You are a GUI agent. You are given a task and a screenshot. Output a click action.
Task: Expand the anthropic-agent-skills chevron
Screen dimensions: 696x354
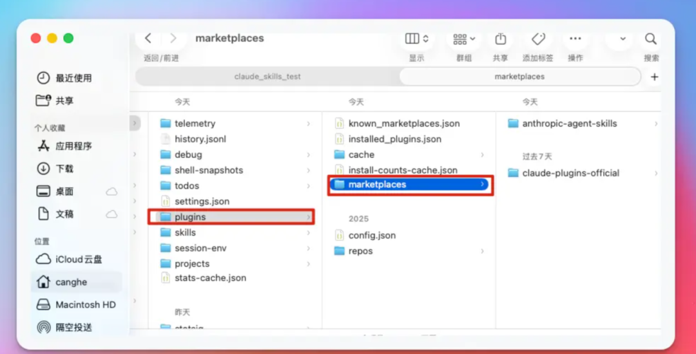[x=656, y=124]
